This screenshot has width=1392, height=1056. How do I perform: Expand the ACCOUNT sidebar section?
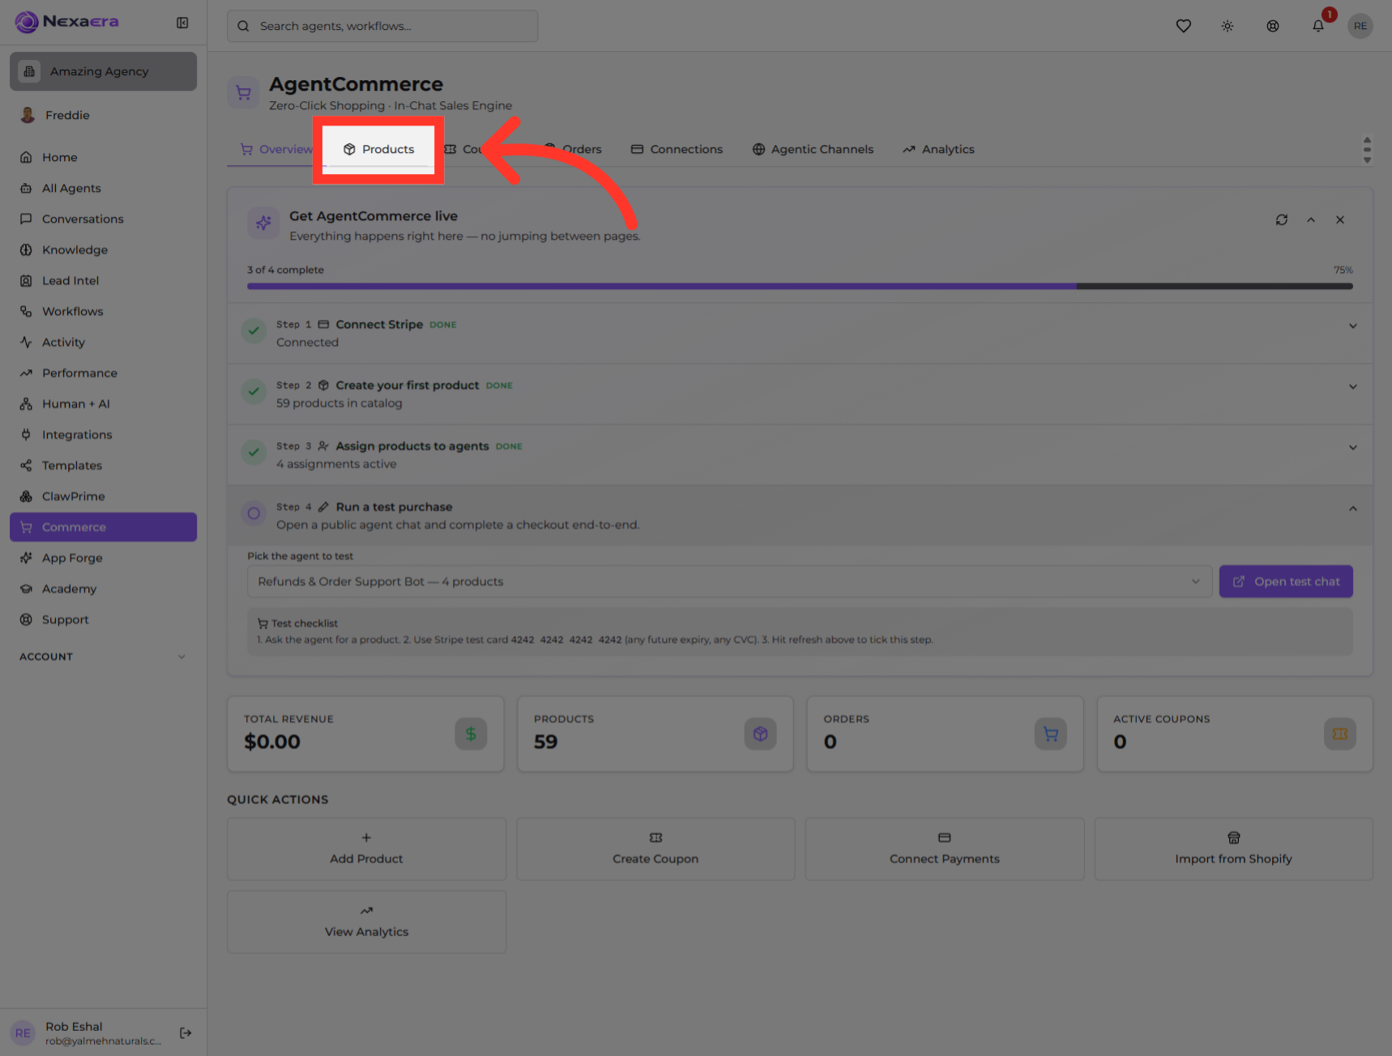[103, 657]
